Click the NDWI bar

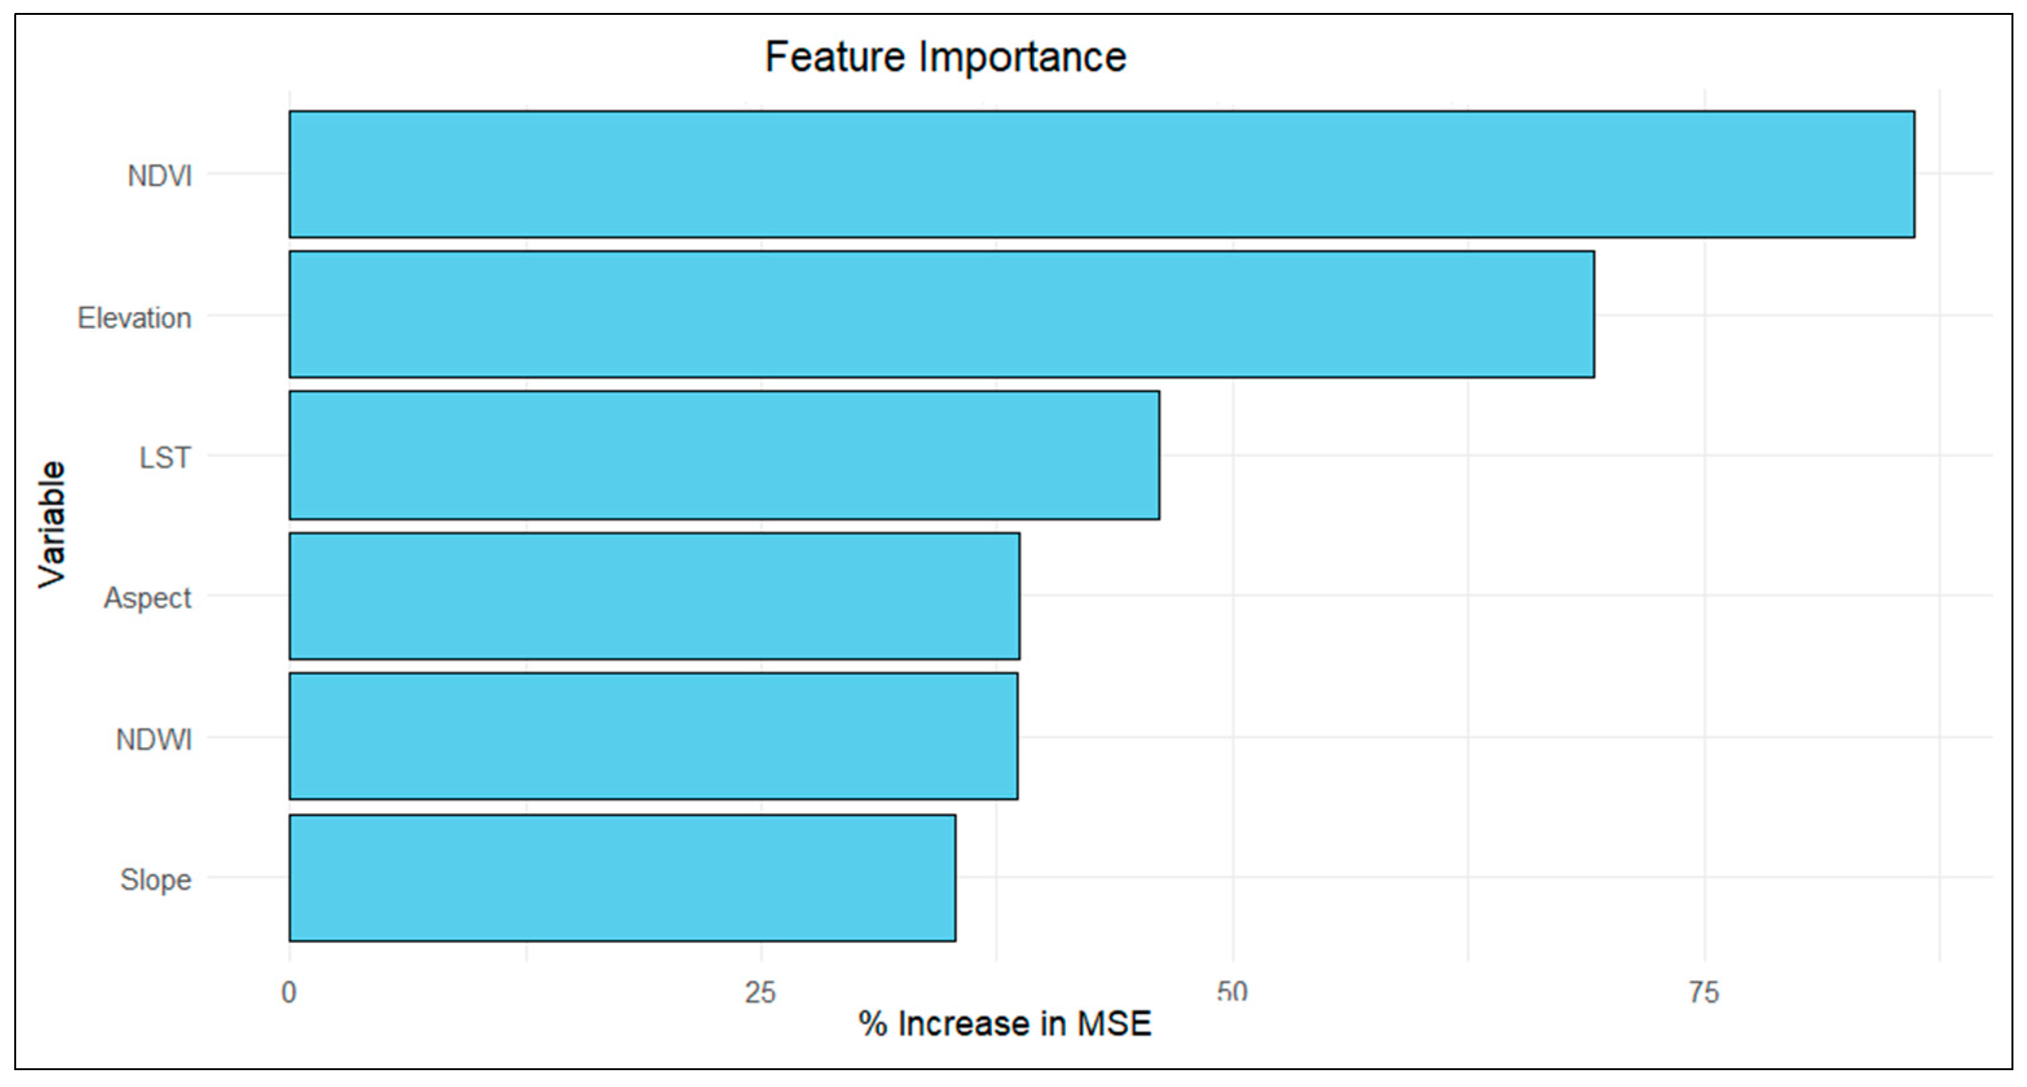653,736
